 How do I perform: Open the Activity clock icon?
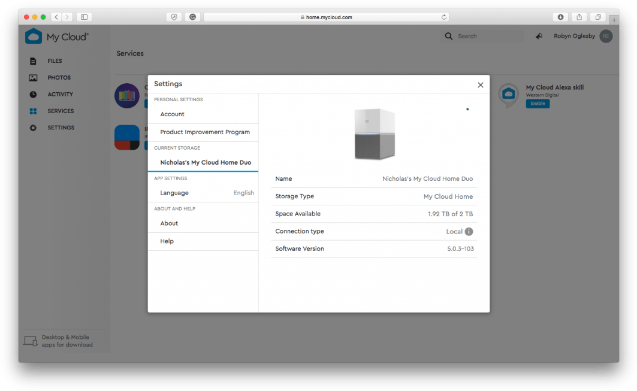click(33, 94)
